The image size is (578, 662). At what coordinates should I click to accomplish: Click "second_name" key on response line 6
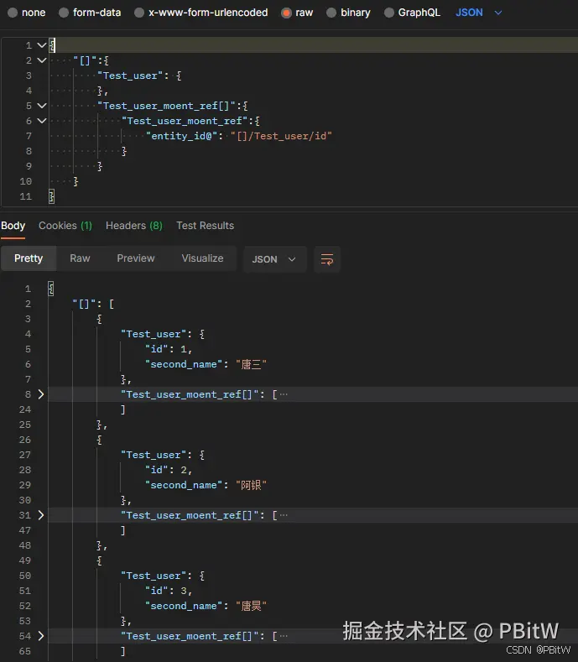click(184, 364)
